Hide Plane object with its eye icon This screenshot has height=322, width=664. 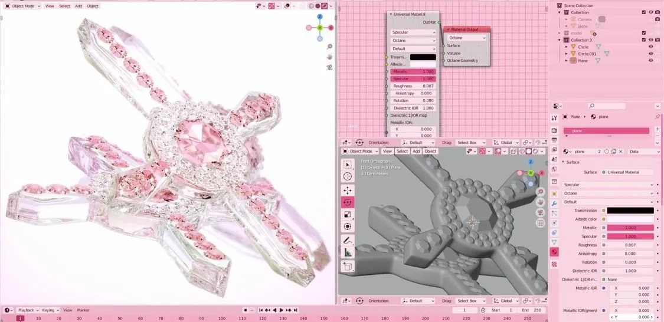click(x=651, y=61)
